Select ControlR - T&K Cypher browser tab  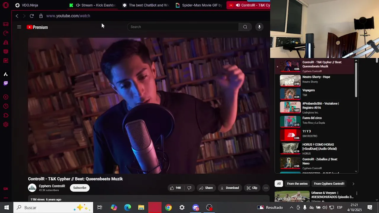pos(249,5)
